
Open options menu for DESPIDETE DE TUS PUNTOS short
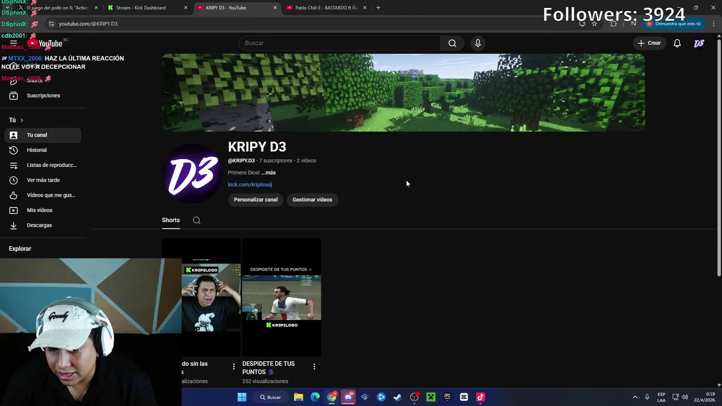point(314,367)
